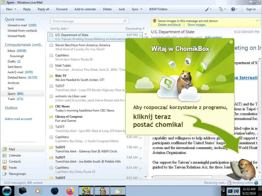The width and height of the screenshot is (262, 196).
Task: Open Deleted Items folder
Action: [x=23, y=78]
